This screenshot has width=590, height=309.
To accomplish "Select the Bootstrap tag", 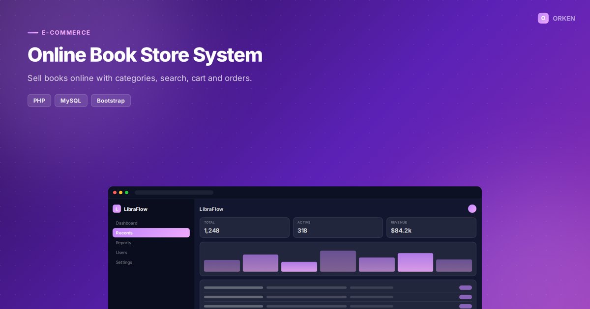I will point(111,101).
